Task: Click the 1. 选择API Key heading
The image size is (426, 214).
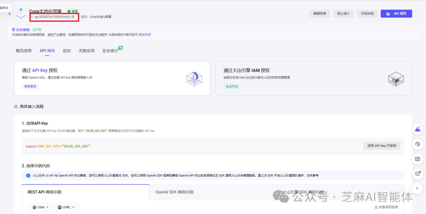Action: tap(35, 123)
